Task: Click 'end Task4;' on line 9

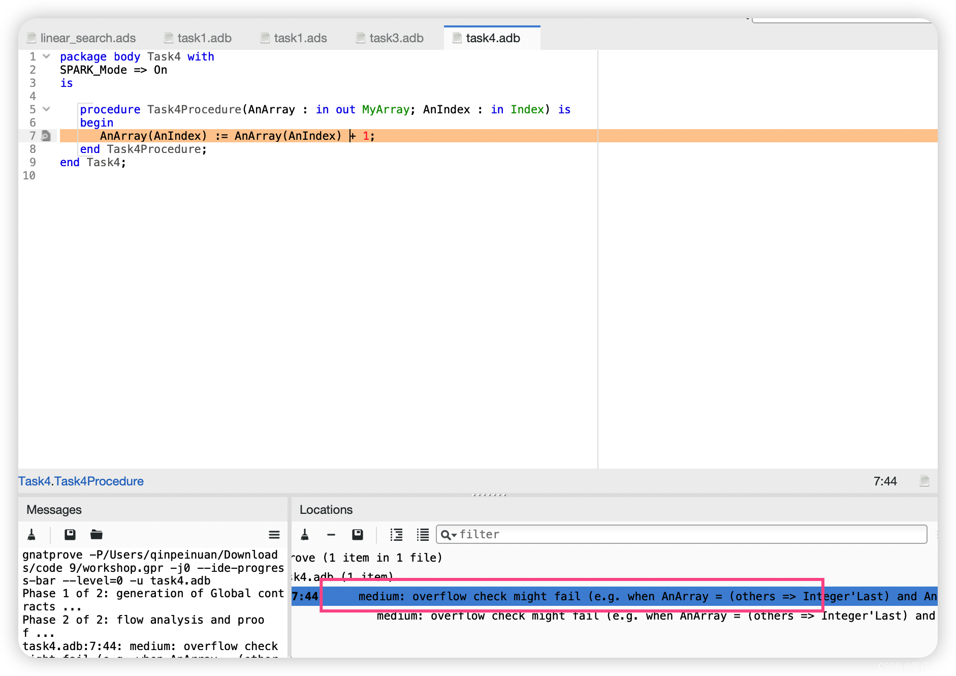Action: click(x=93, y=162)
